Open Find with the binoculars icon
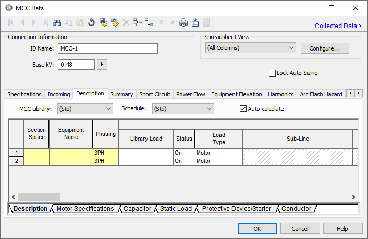Screen dimensions: 368x239 pyautogui.click(x=57, y=22)
